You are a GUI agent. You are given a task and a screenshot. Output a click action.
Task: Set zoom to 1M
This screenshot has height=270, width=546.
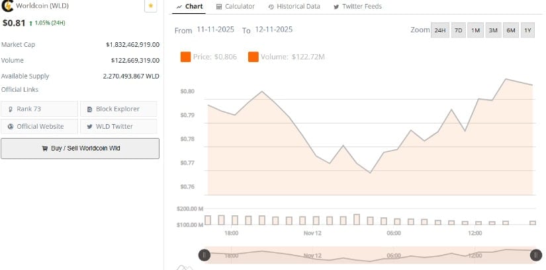click(475, 30)
